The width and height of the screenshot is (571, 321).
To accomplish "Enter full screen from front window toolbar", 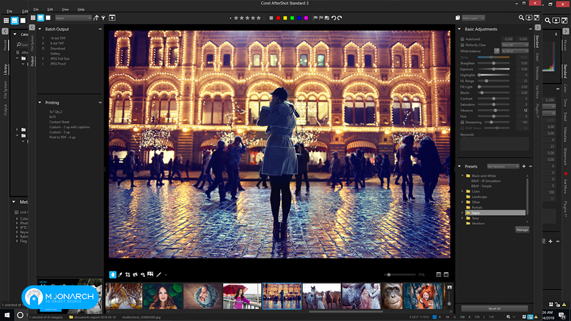I will pyautogui.click(x=537, y=18).
